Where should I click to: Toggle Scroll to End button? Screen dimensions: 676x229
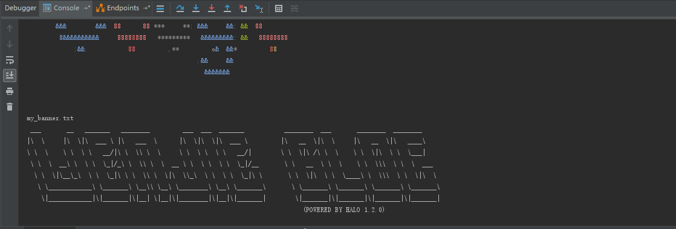click(10, 76)
